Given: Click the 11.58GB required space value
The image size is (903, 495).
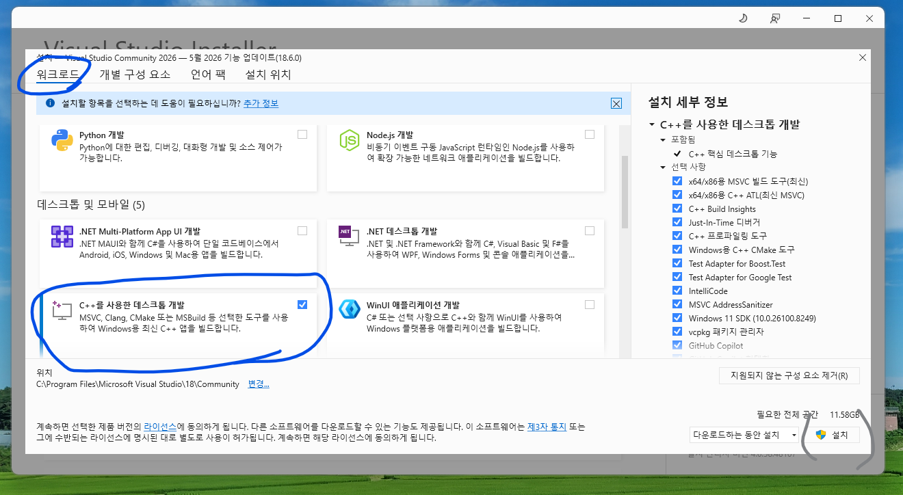Looking at the screenshot, I should click(844, 414).
